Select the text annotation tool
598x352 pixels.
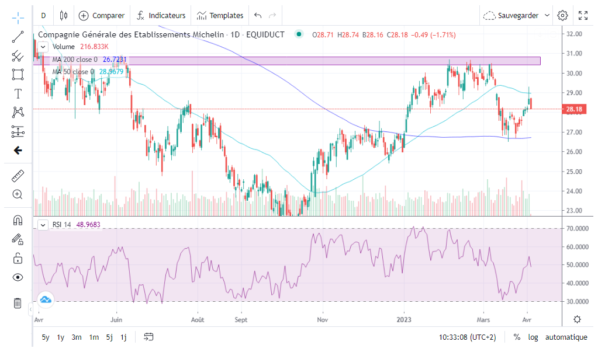(x=18, y=93)
